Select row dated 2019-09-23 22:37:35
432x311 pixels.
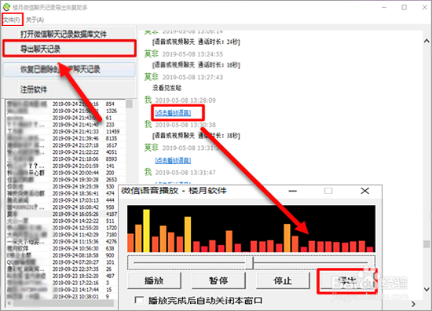pos(62,269)
